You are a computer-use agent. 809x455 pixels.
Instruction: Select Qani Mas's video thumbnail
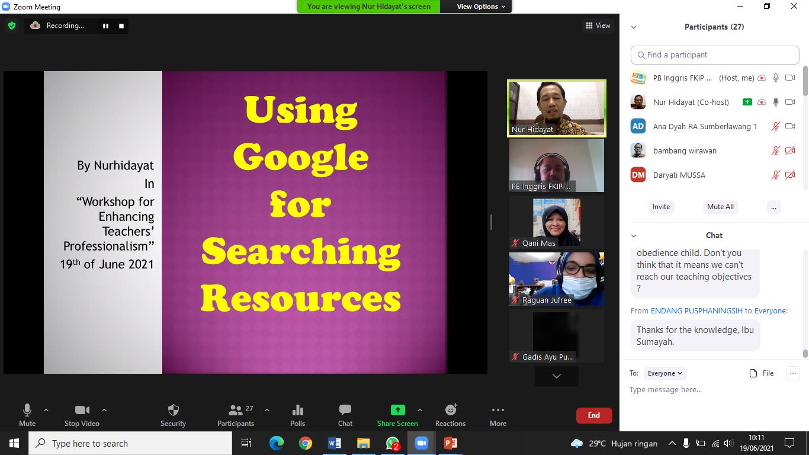[x=557, y=222]
